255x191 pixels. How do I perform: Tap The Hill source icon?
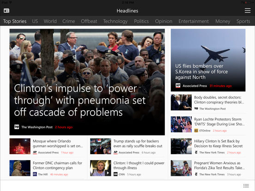[x=35, y=174]
